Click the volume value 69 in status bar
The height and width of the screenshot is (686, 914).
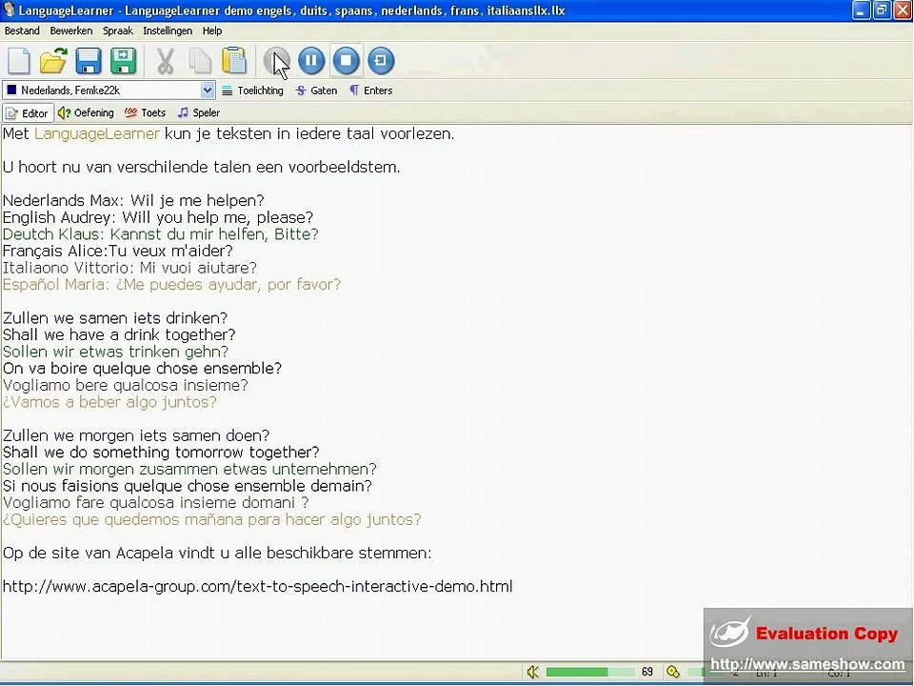[647, 672]
